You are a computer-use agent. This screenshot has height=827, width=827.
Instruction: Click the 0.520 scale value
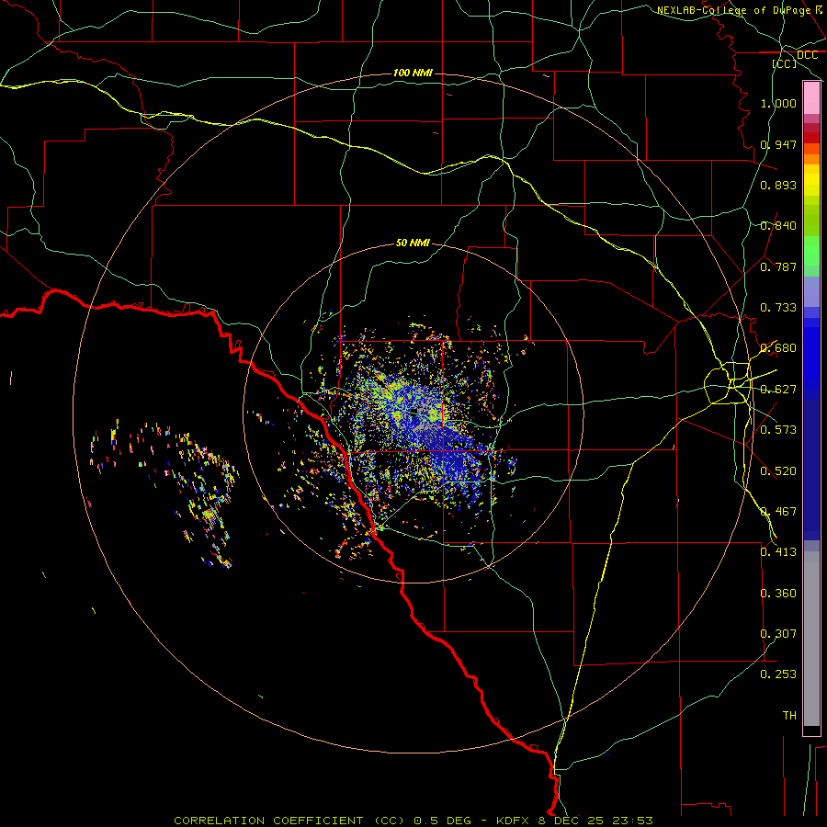coord(778,471)
